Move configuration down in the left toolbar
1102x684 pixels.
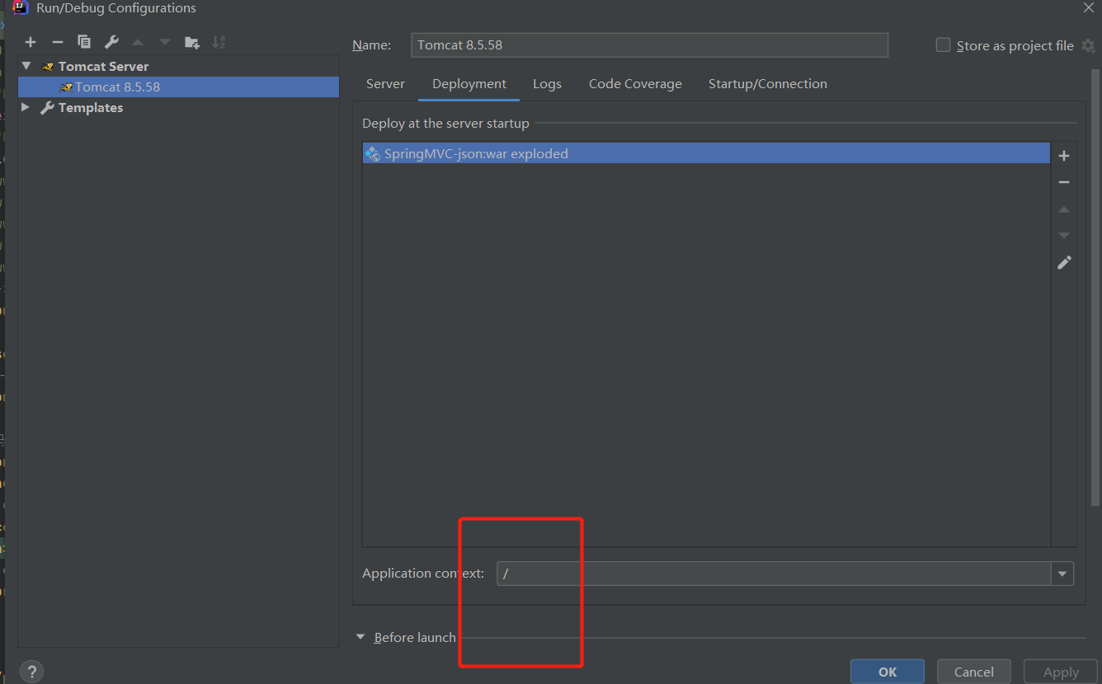pyautogui.click(x=165, y=42)
